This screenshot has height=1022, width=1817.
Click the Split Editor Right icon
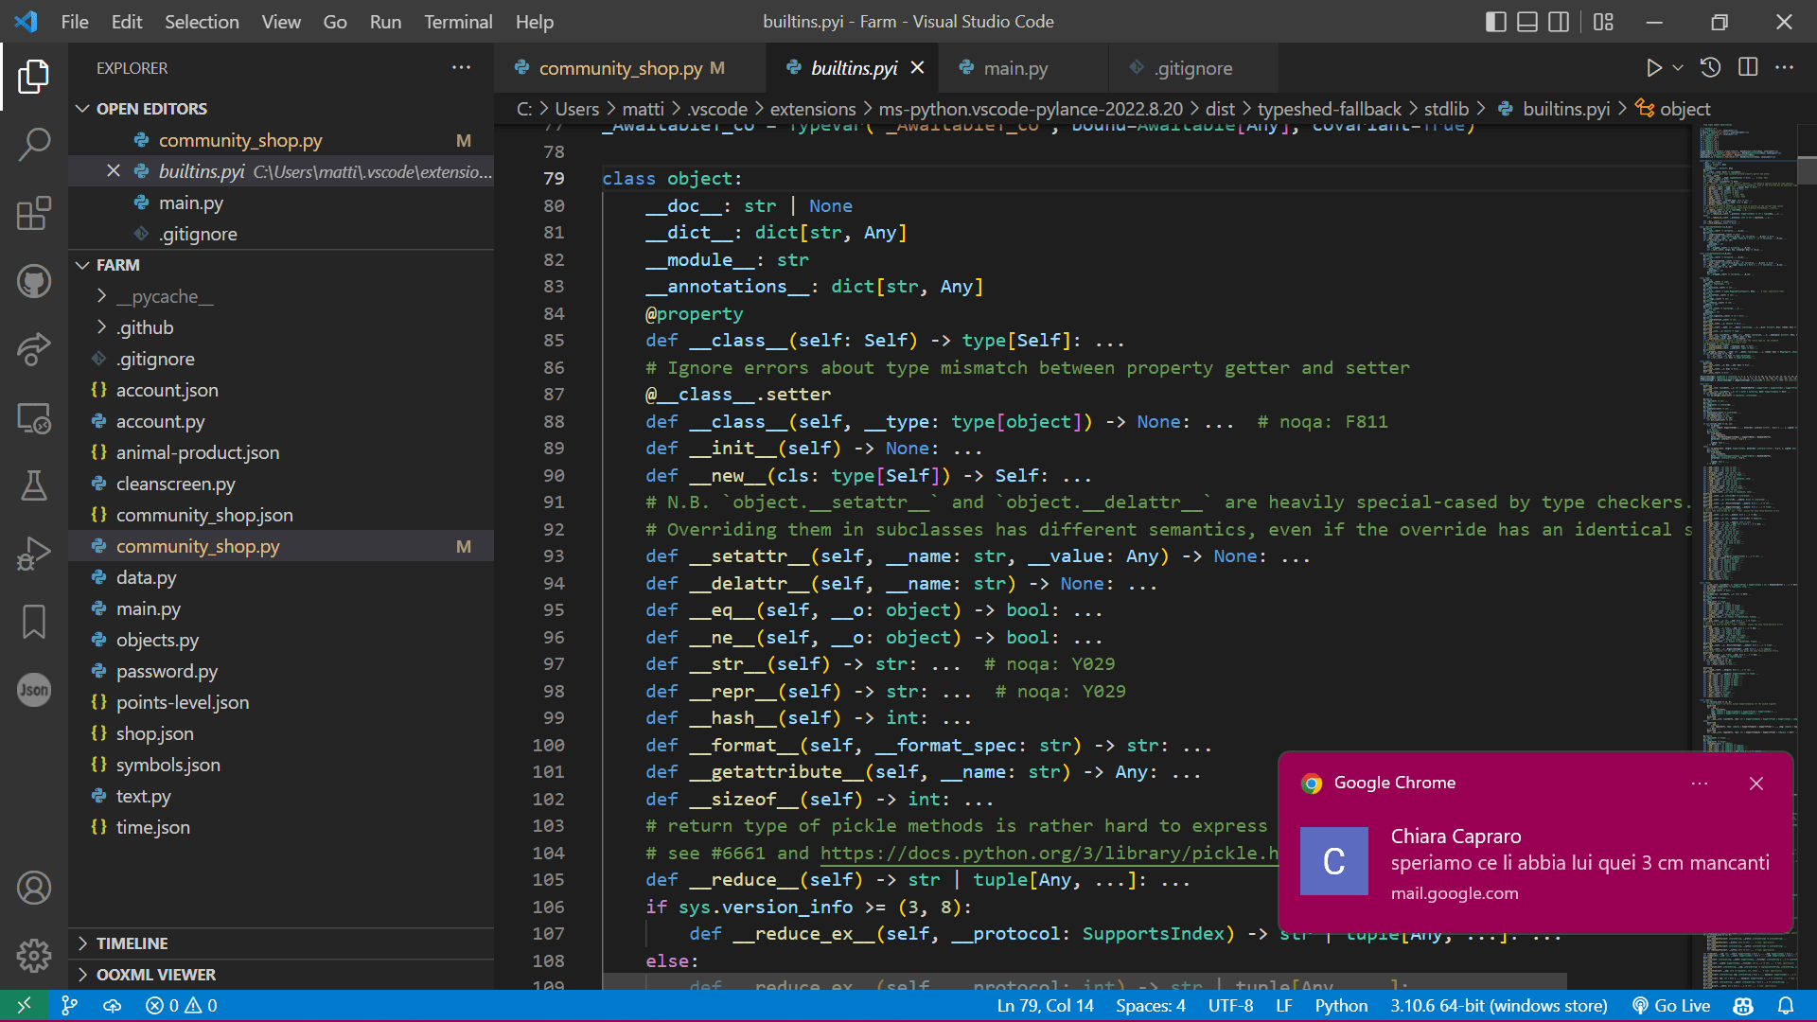point(1748,68)
